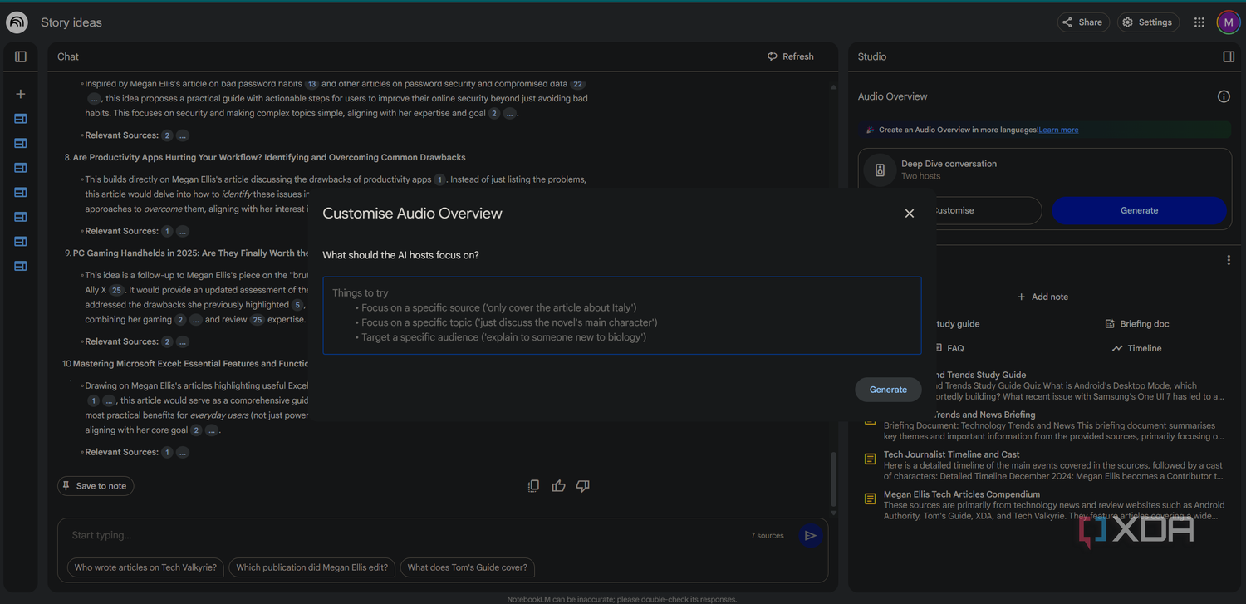
Task: Click the NotebookLM logo icon
Action: 17,22
